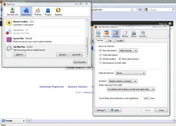176x126 pixels.
Task: Select the Norton Toolbar list row
Action: point(45,23)
